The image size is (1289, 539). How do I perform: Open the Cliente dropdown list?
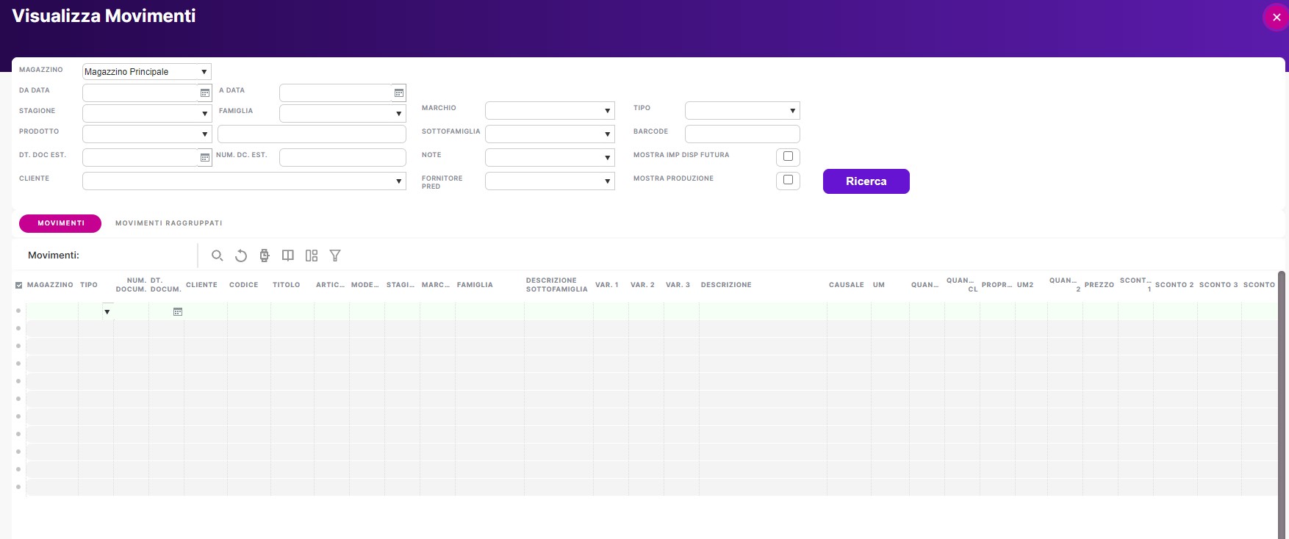(x=398, y=181)
